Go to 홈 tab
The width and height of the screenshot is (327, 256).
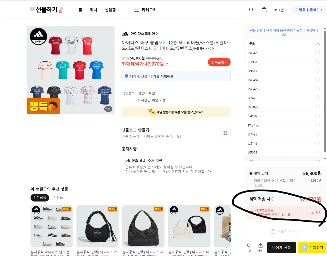(x=80, y=10)
